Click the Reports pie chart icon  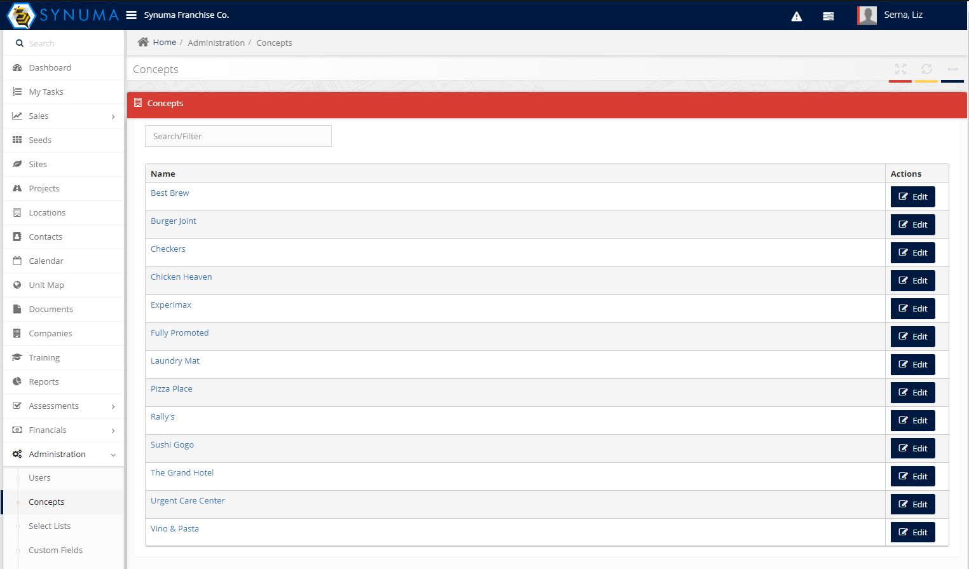17,381
